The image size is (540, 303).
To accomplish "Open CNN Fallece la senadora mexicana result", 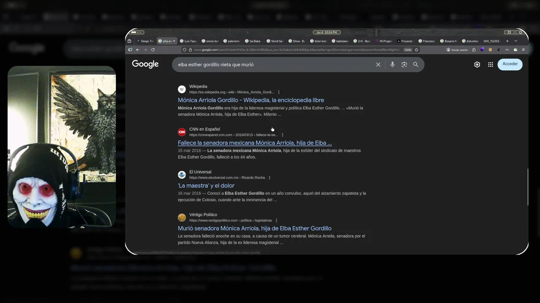I will click(255, 143).
